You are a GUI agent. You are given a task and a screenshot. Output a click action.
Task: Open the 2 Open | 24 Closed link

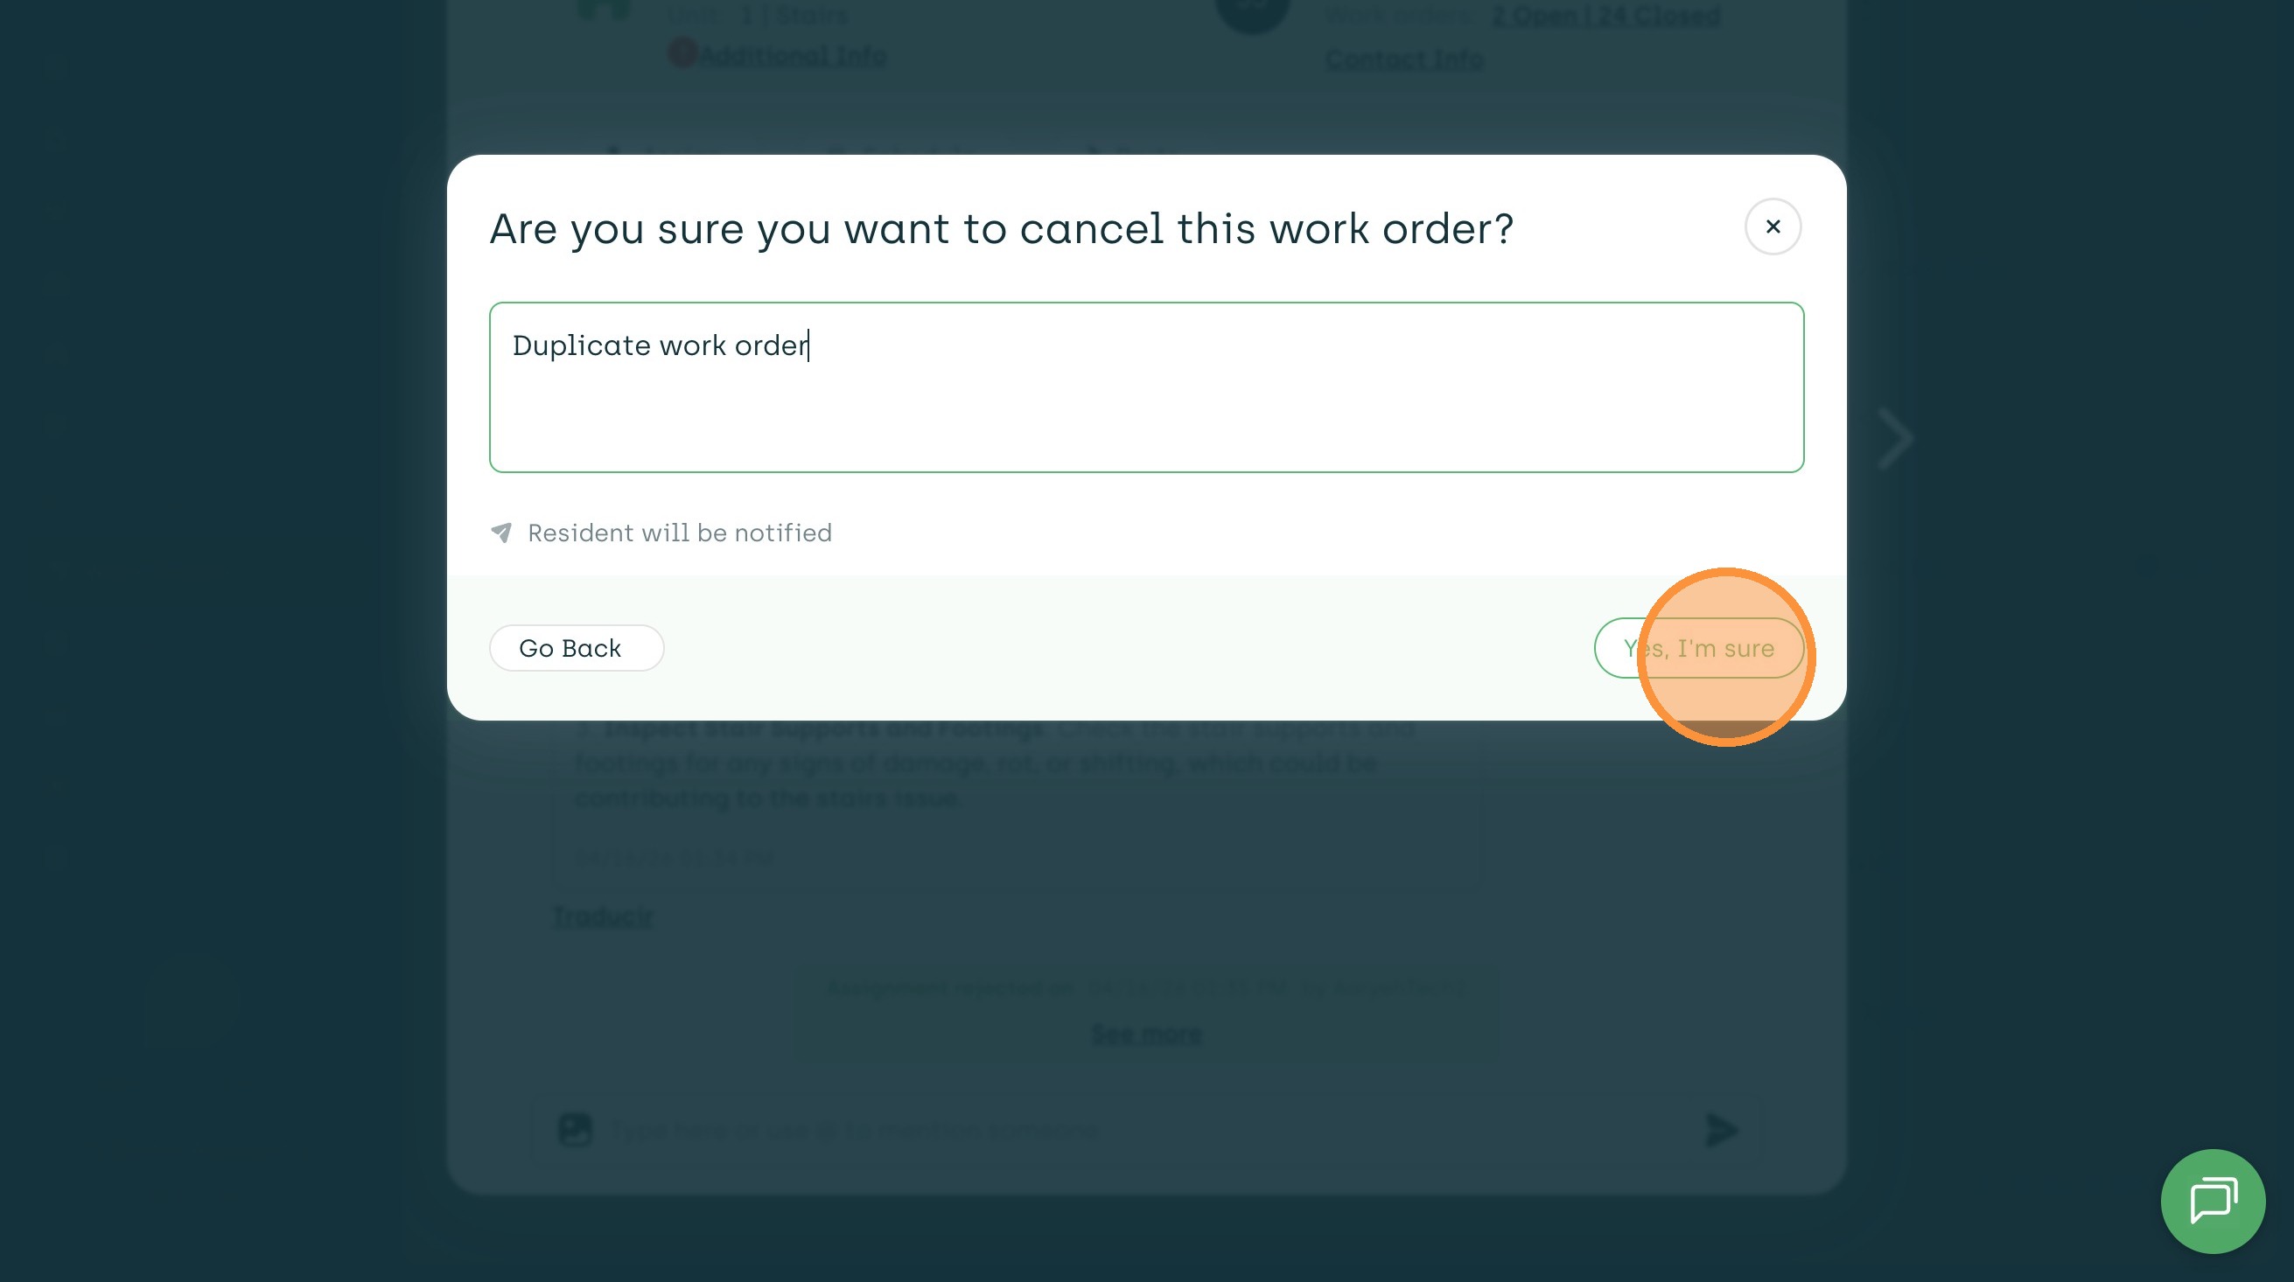tap(1605, 15)
